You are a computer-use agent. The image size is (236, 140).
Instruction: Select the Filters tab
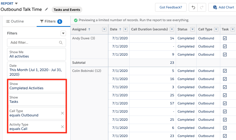pos(51,21)
